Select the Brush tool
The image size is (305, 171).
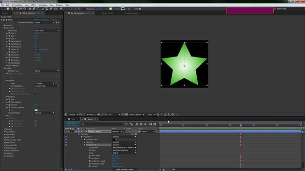click(x=43, y=9)
